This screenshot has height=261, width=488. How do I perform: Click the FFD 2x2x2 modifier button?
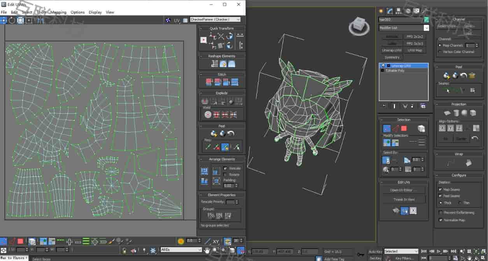tap(415, 36)
